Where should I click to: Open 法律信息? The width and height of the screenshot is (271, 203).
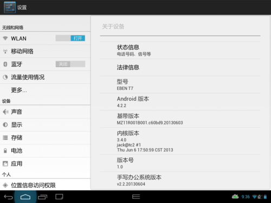(x=180, y=68)
